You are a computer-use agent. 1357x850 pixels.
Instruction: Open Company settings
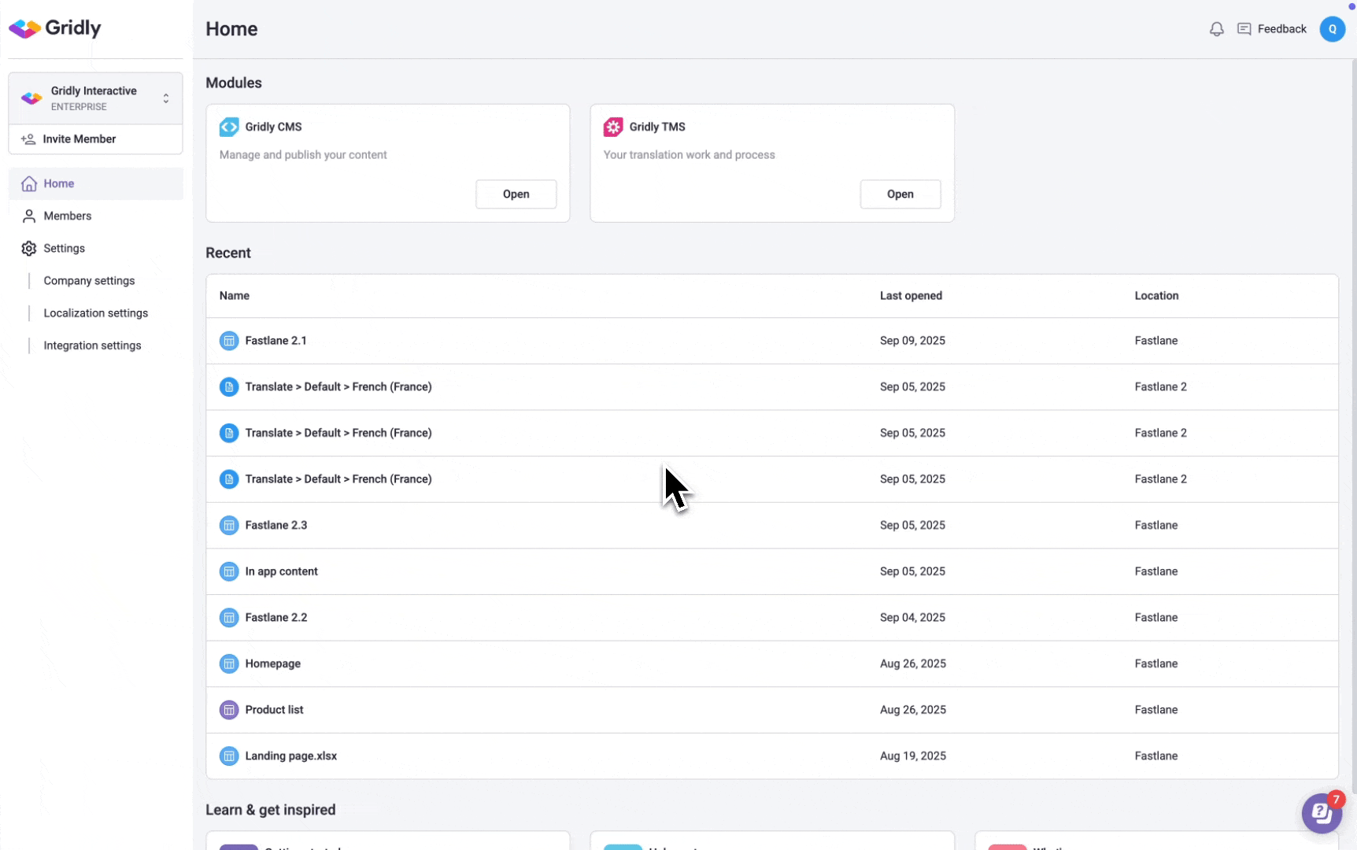(89, 281)
